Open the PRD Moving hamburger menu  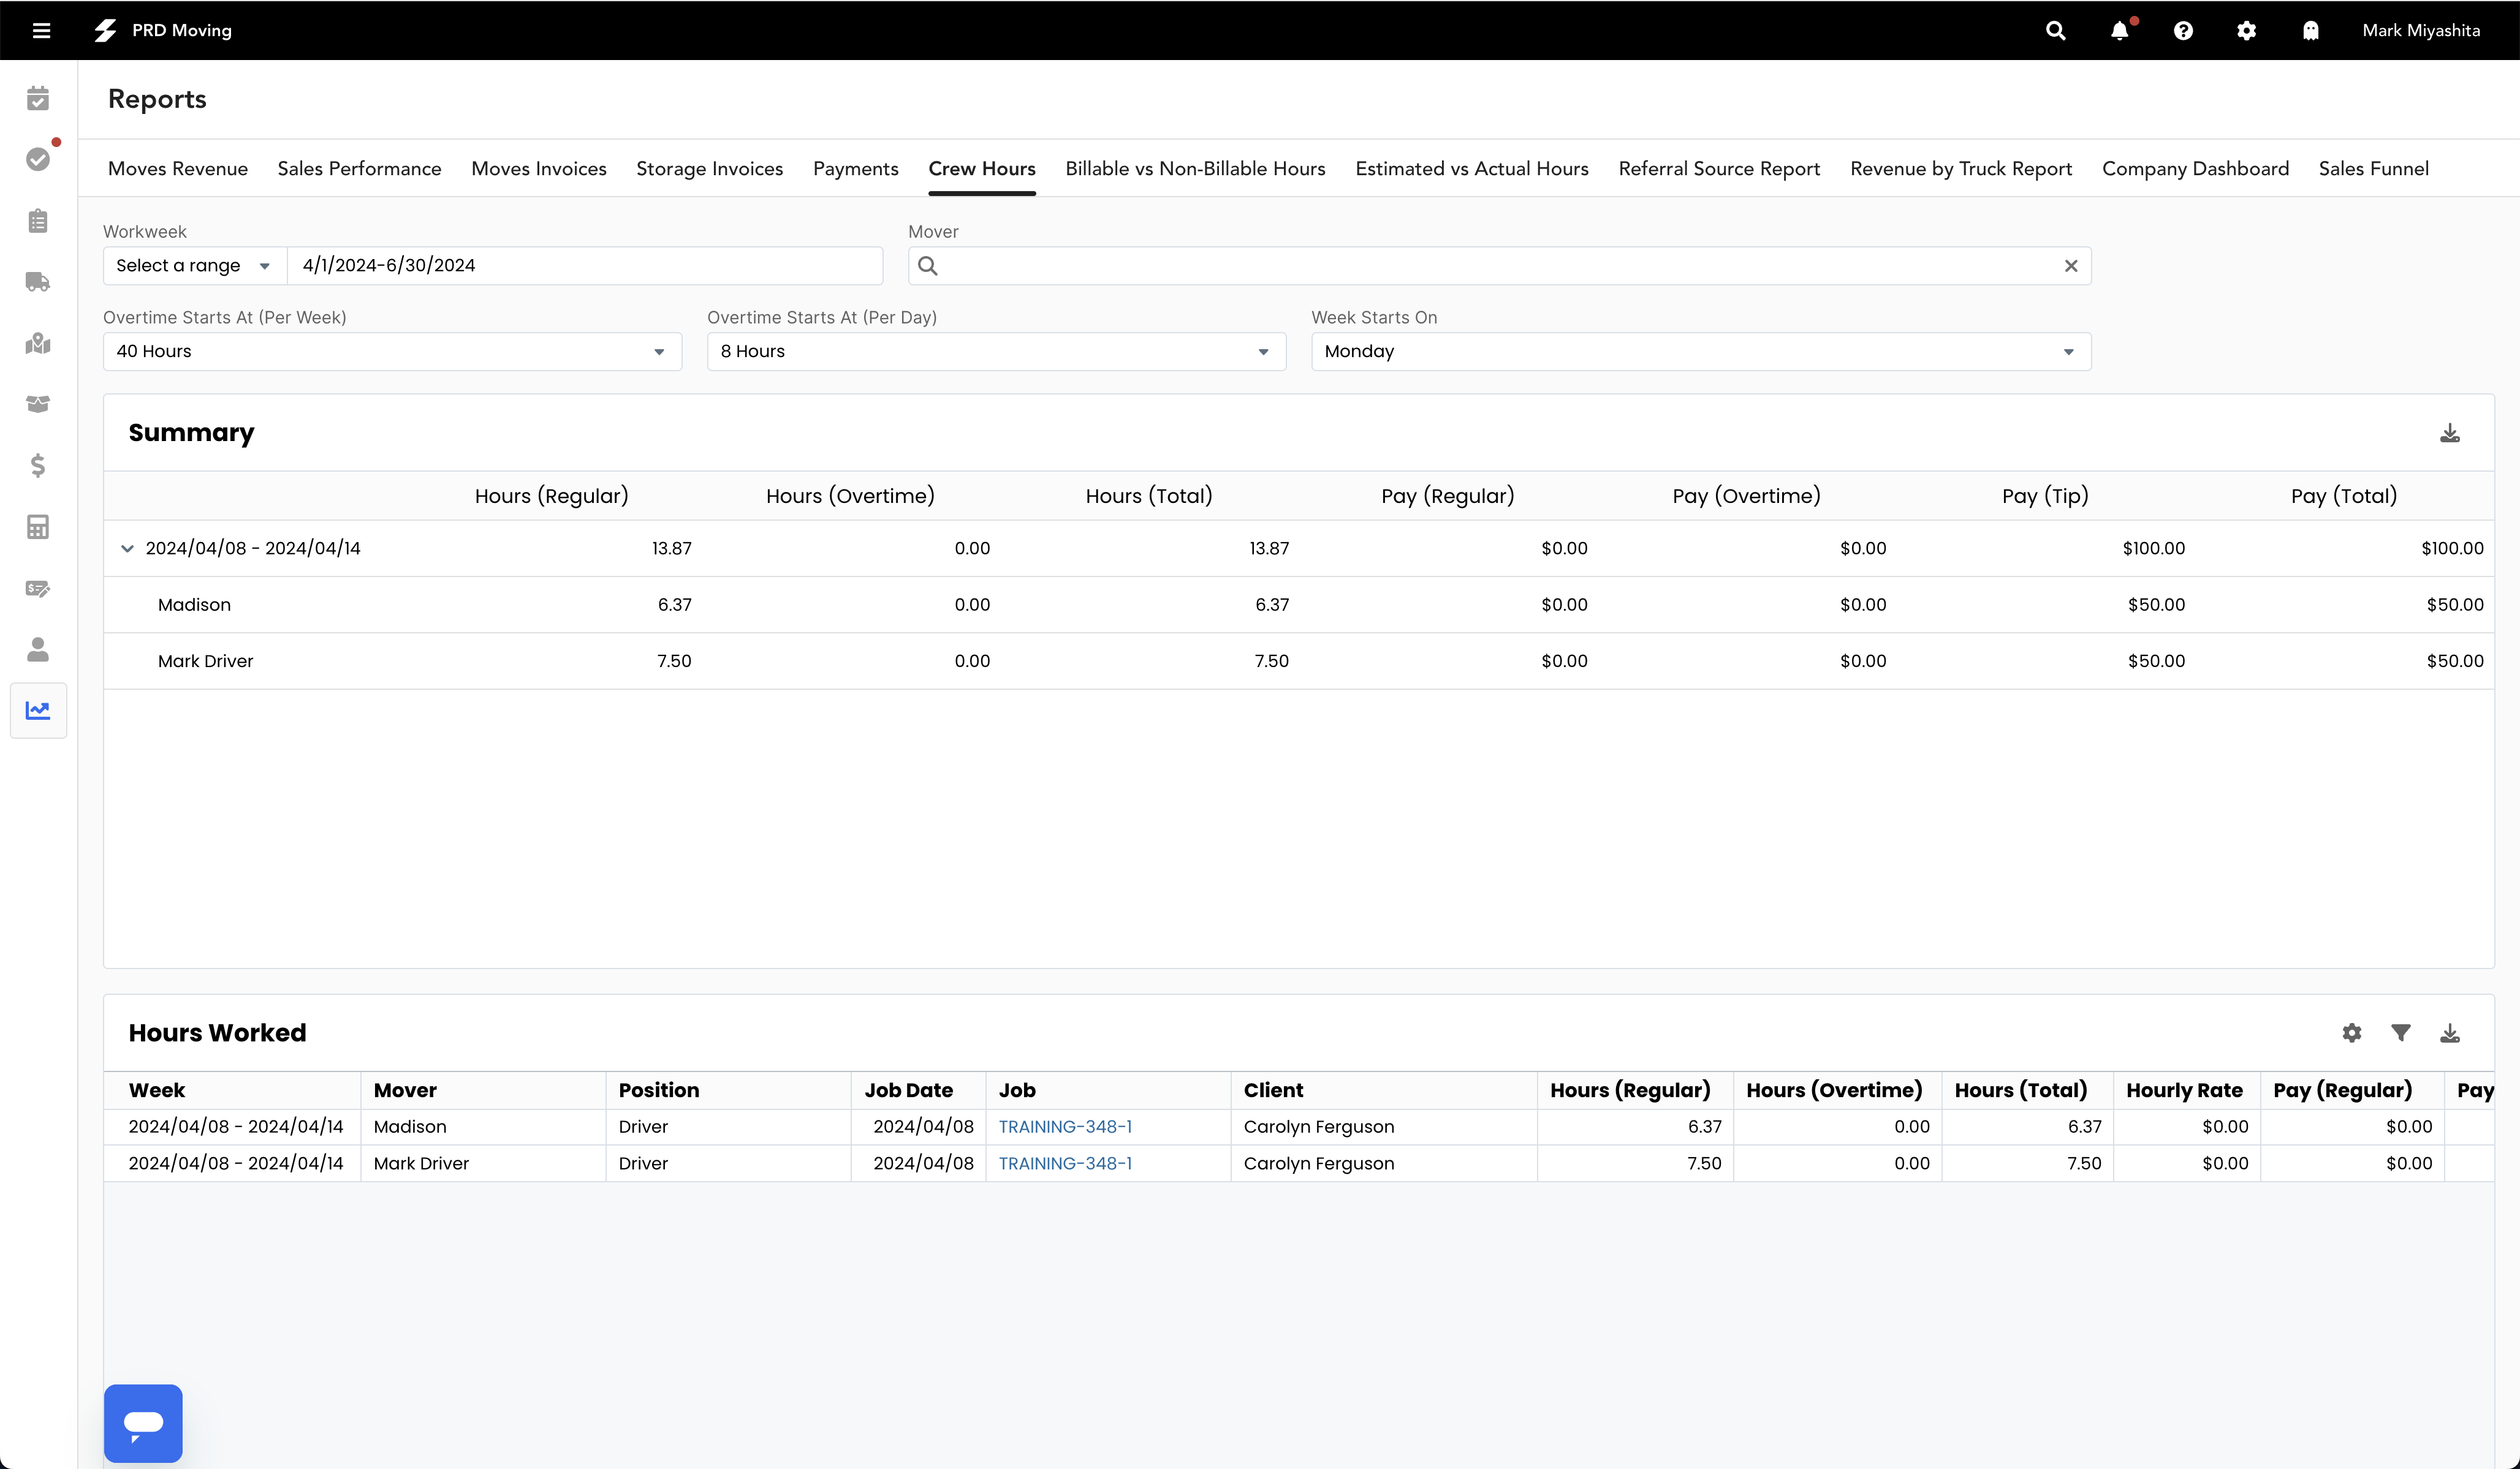pyautogui.click(x=42, y=30)
